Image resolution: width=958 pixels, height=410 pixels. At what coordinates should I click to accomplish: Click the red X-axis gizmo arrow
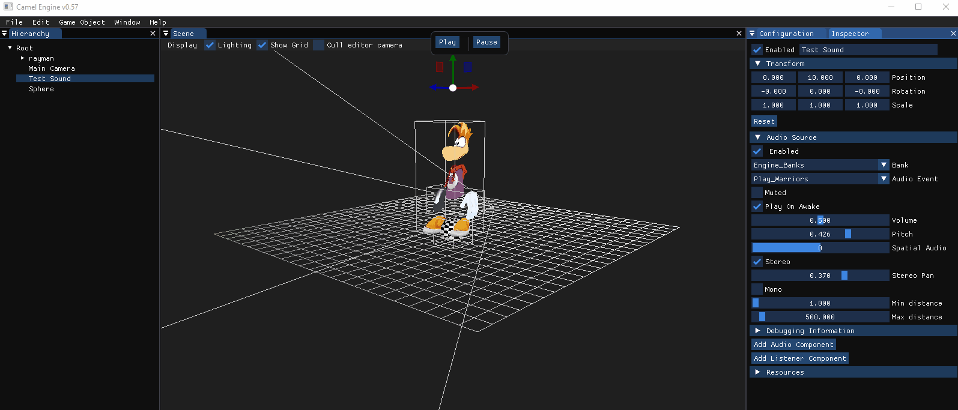(x=473, y=88)
